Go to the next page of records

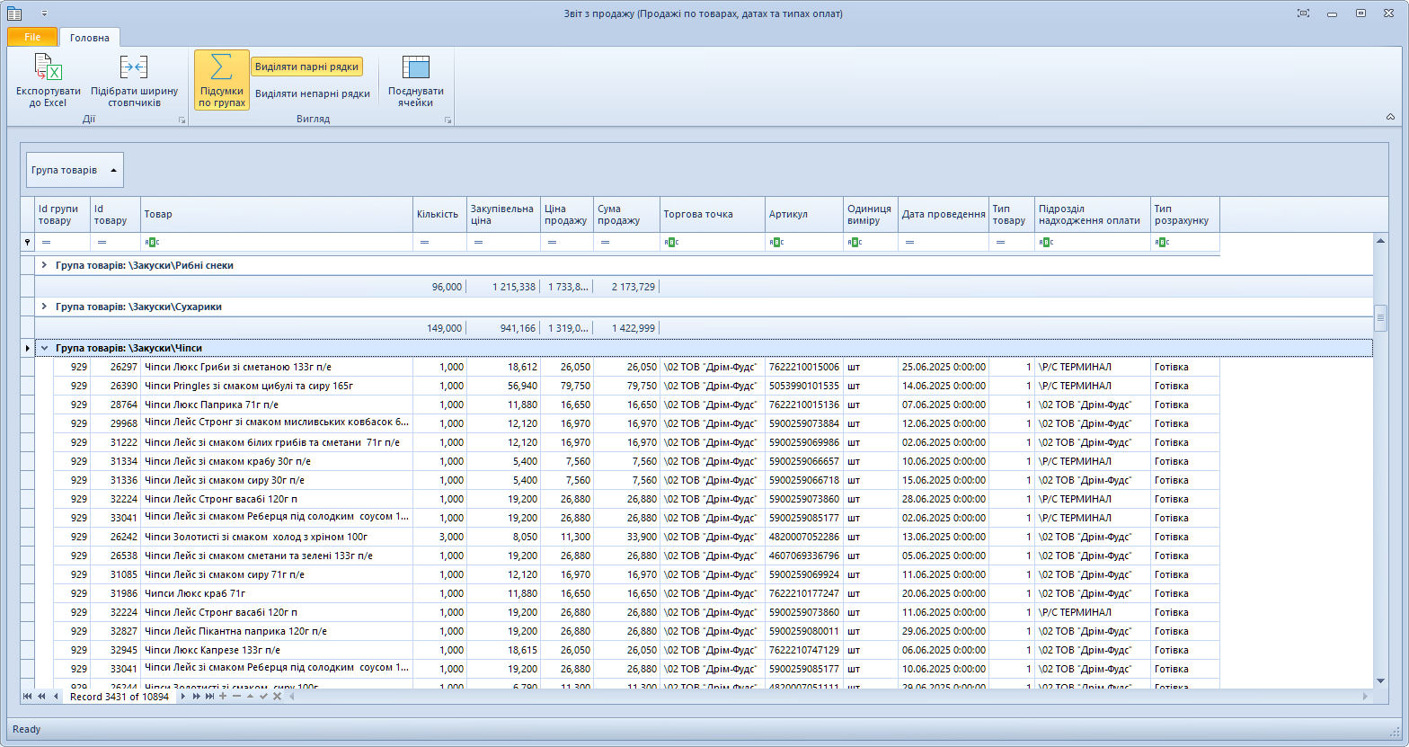click(197, 697)
